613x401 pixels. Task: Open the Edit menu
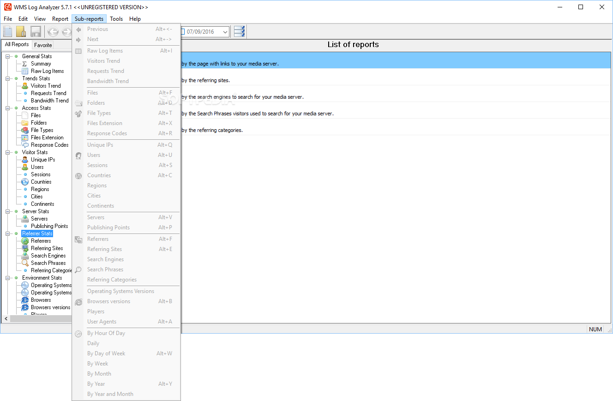(x=23, y=19)
